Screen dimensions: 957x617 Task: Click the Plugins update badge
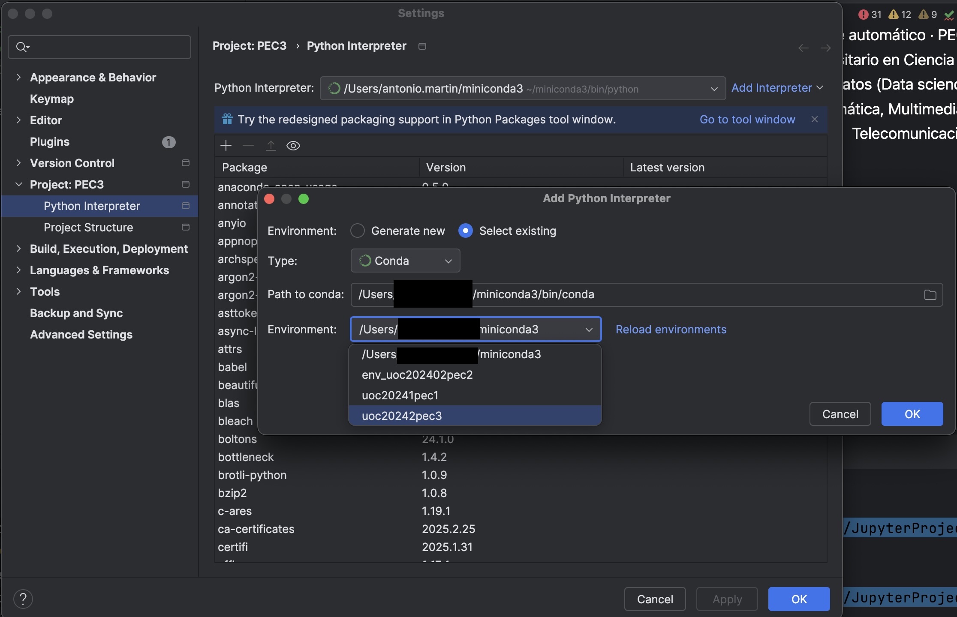point(169,142)
